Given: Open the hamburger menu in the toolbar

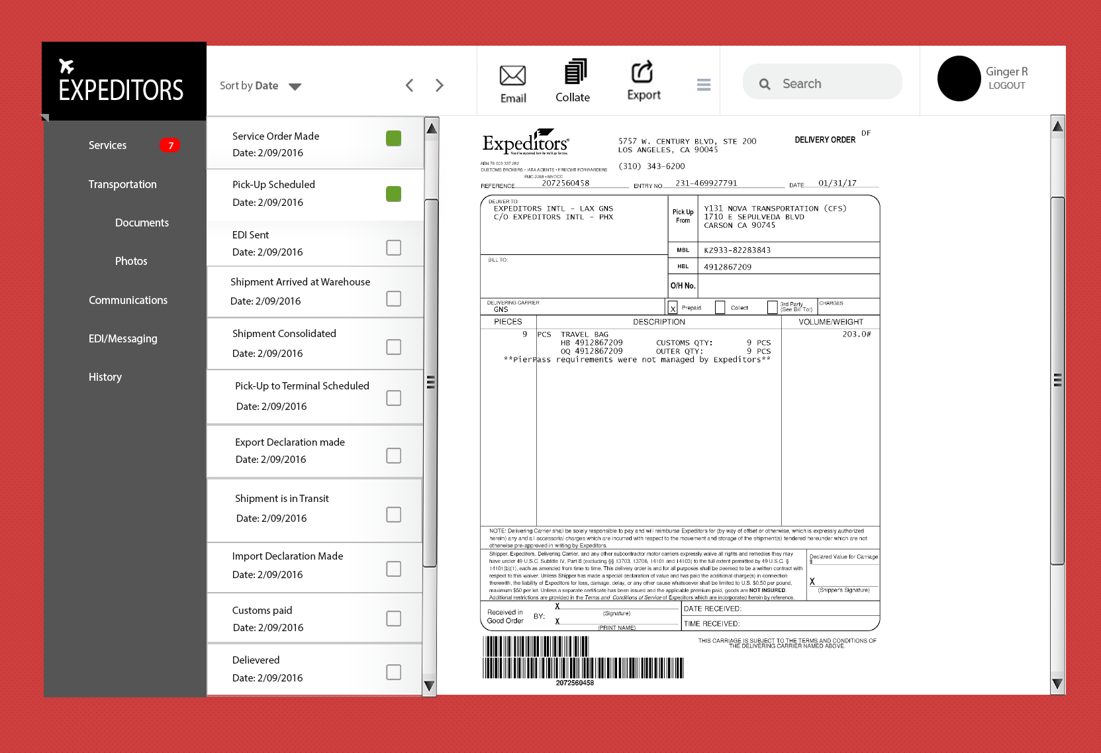Looking at the screenshot, I should [x=704, y=85].
